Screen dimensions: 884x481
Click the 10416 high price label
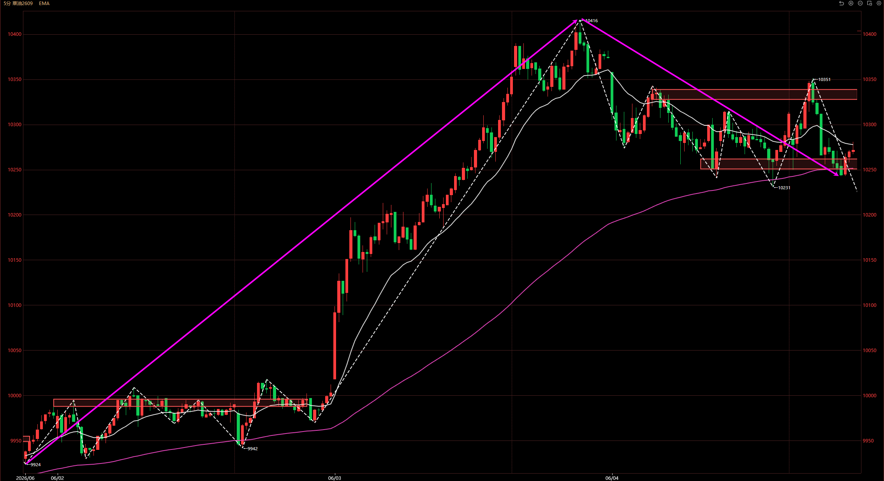591,21
